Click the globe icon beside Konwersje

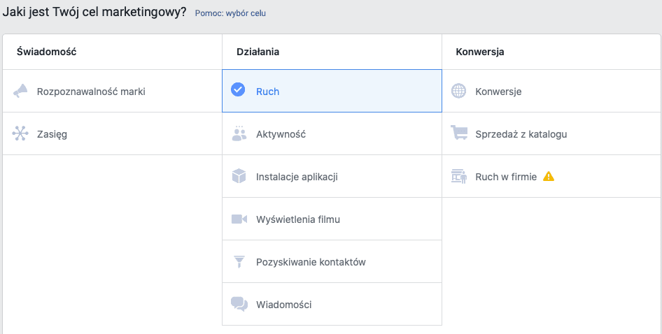coord(458,91)
